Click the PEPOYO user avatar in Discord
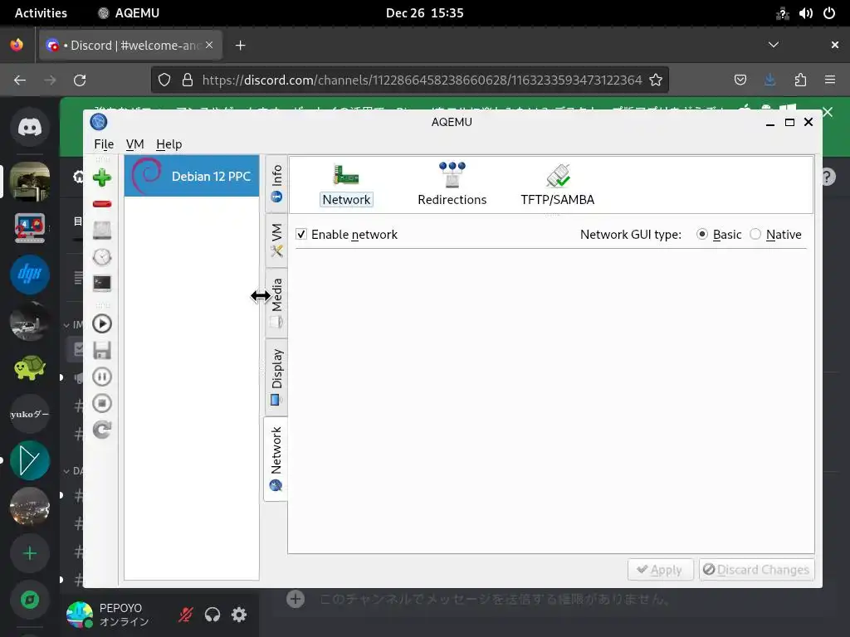 click(x=79, y=615)
